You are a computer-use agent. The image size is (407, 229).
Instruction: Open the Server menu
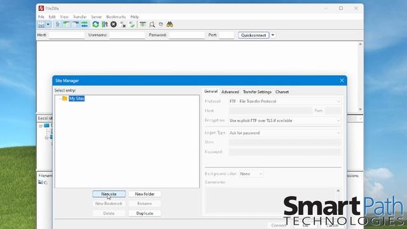96,17
